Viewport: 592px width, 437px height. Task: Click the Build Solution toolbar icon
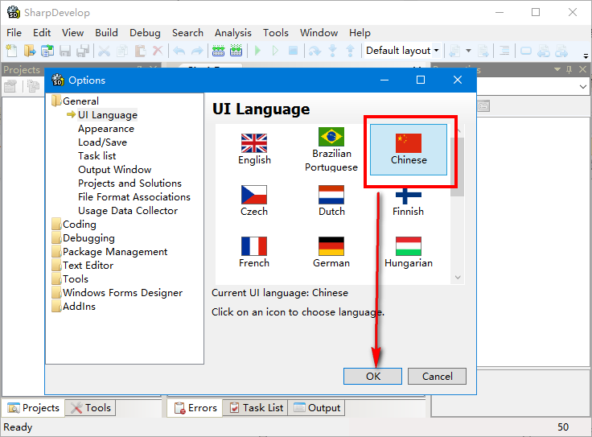tap(218, 50)
